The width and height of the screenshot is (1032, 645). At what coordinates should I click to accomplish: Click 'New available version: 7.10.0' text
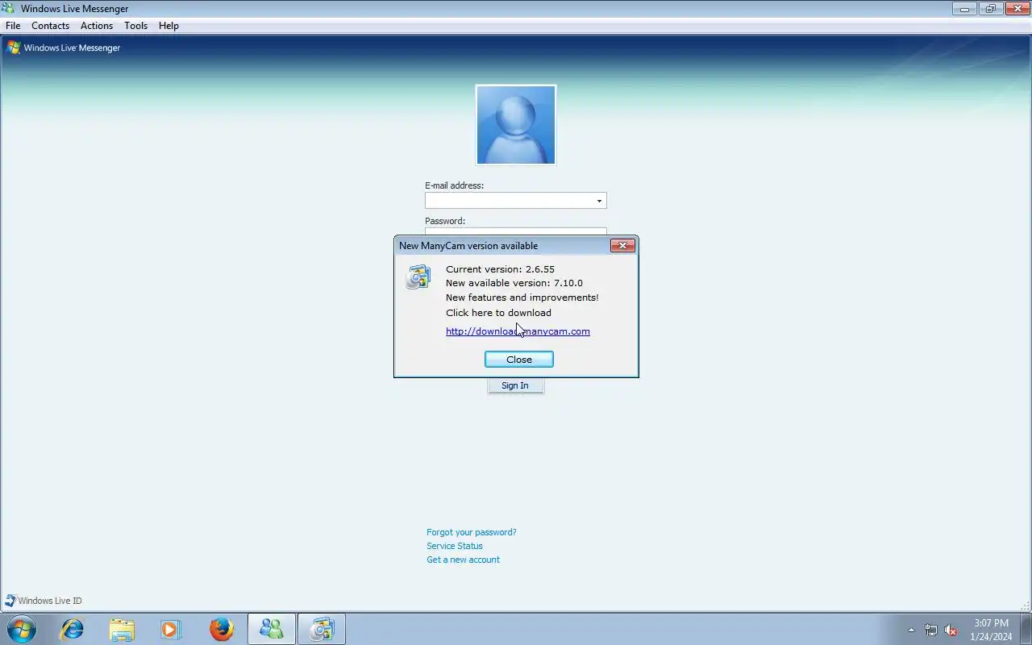(514, 283)
